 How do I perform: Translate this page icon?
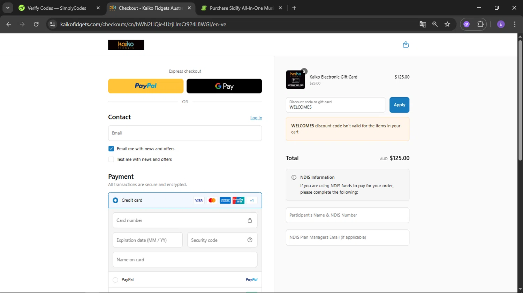(x=423, y=24)
